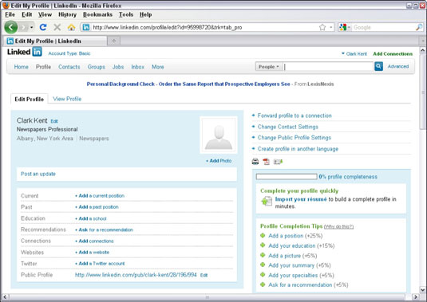Screen dimensions: 427x302
Task: Open the File menu
Action: 10,14
